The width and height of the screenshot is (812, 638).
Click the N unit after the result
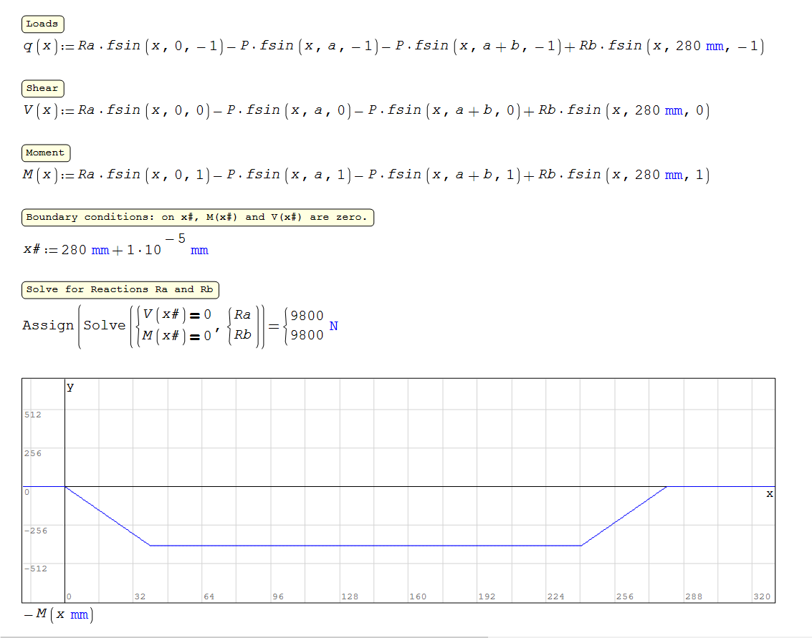333,327
